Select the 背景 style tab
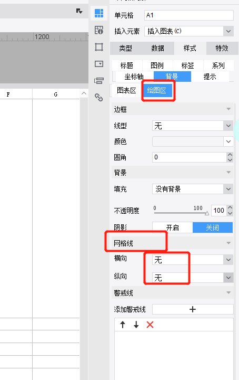239x380 pixels. [172, 77]
